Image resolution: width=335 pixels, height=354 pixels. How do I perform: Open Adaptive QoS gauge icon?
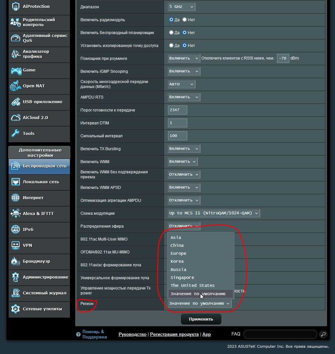click(15, 38)
